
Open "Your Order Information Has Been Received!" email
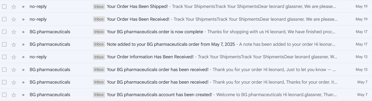150,57
